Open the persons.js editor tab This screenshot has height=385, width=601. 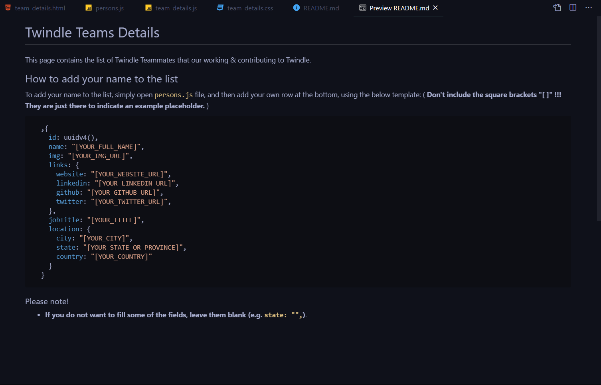(x=105, y=8)
